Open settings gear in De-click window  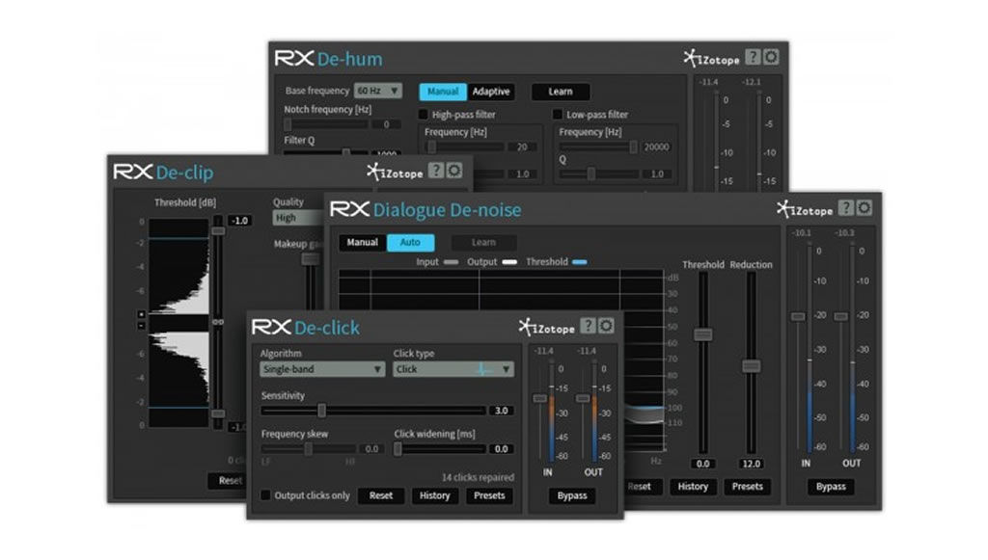pyautogui.click(x=606, y=326)
